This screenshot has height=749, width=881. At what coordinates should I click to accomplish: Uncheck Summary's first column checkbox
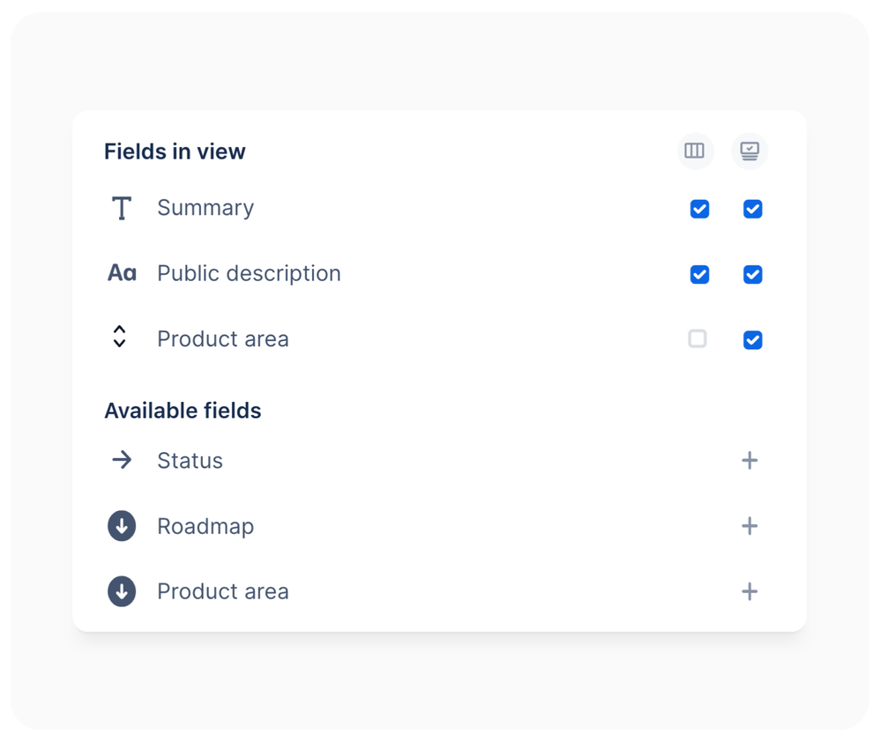point(699,209)
